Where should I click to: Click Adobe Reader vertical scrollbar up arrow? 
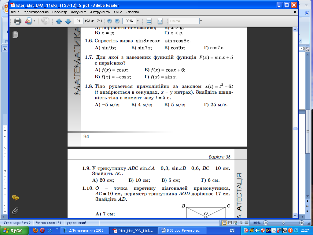[295, 30]
